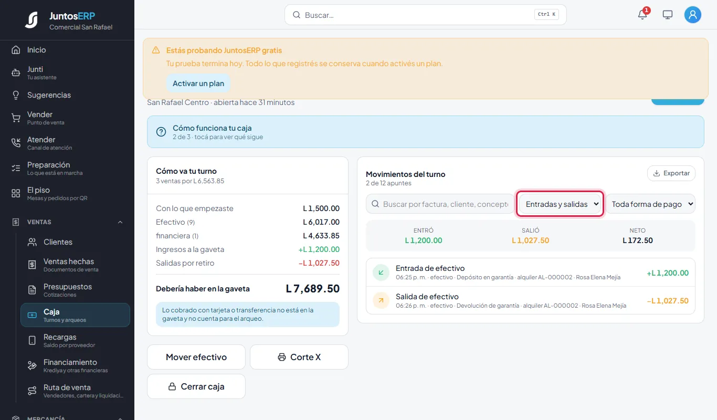Viewport: 717px width, 420px height.
Task: Navigate to Inicio in sidebar
Action: (67, 50)
